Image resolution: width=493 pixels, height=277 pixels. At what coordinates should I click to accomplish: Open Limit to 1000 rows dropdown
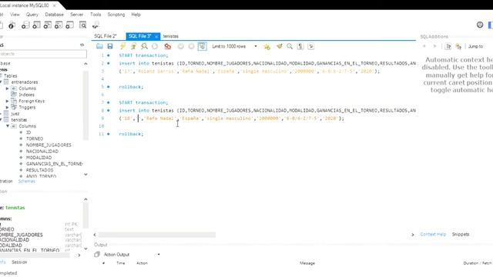point(234,46)
